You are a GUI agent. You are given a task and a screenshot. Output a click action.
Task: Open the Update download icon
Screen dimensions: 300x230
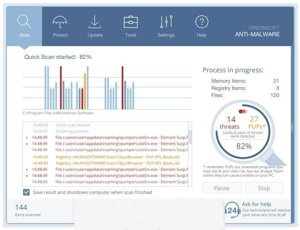(x=95, y=22)
